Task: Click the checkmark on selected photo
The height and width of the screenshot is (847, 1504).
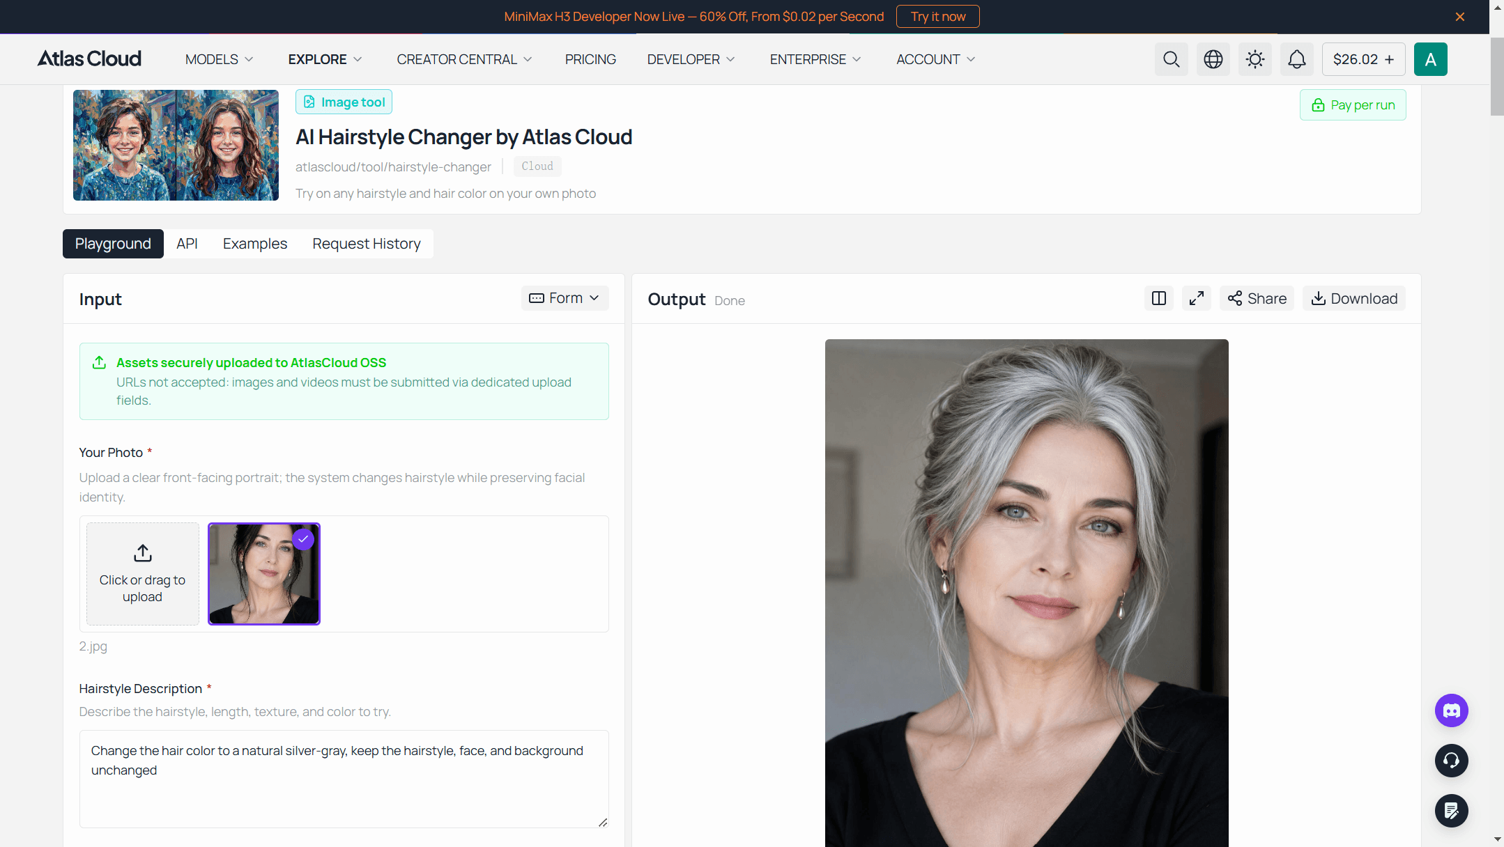Action: pyautogui.click(x=303, y=539)
